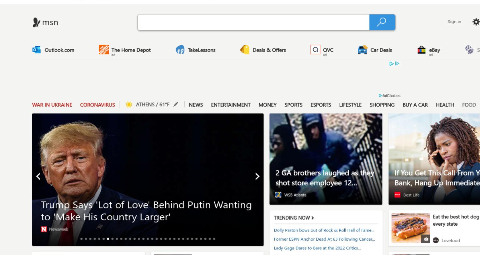
Task: Click Athens / 61°F weather text
Action: click(152, 104)
